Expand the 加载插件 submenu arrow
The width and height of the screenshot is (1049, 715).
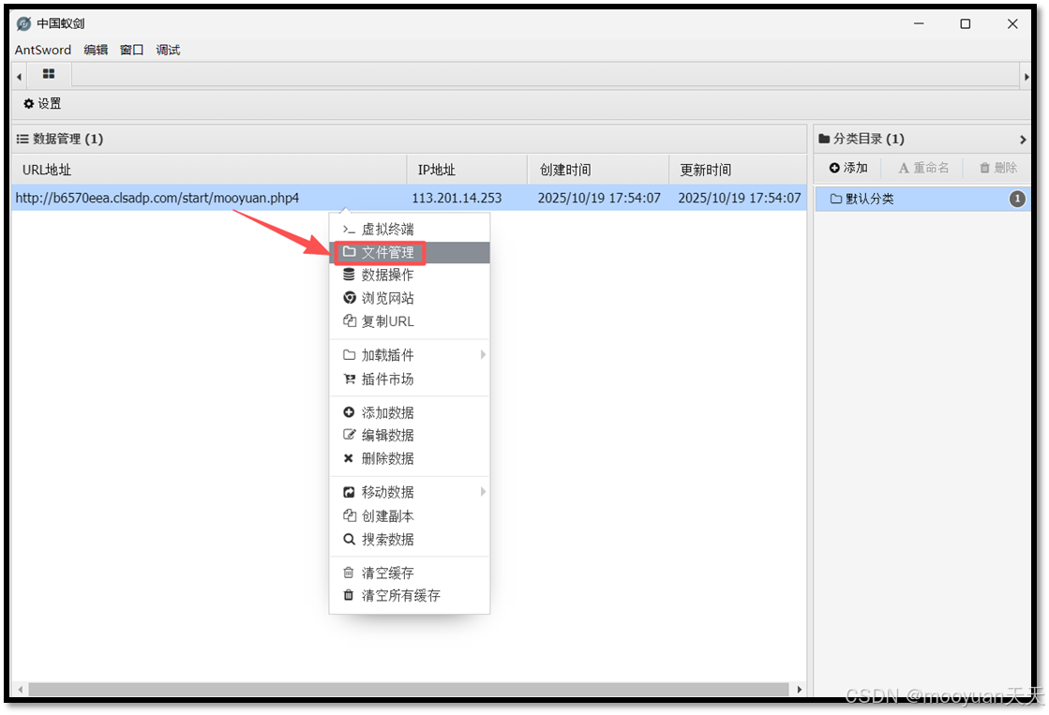coord(483,354)
